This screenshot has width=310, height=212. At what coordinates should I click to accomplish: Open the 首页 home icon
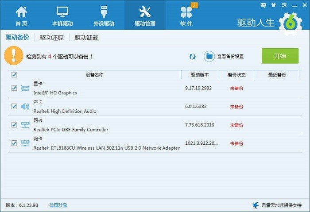click(x=21, y=12)
